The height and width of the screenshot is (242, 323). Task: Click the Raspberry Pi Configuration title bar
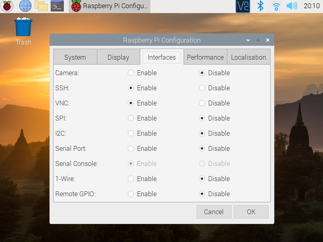[x=162, y=40]
